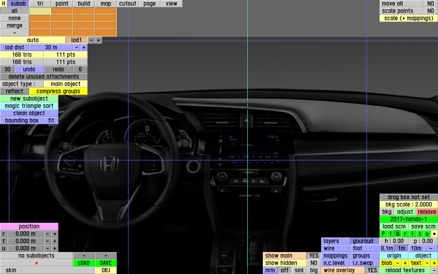The image size is (438, 274).
Task: Enable flat shading mode
Action: 365,248
